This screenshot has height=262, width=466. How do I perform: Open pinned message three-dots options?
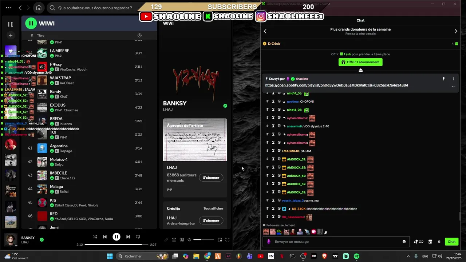453,79
